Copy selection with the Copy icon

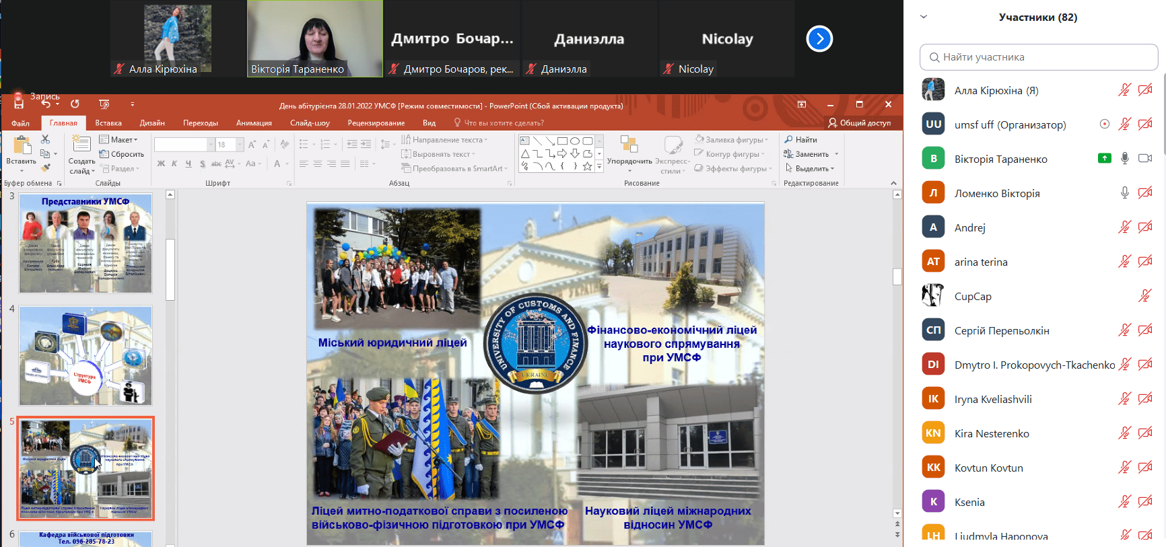pyautogui.click(x=45, y=154)
